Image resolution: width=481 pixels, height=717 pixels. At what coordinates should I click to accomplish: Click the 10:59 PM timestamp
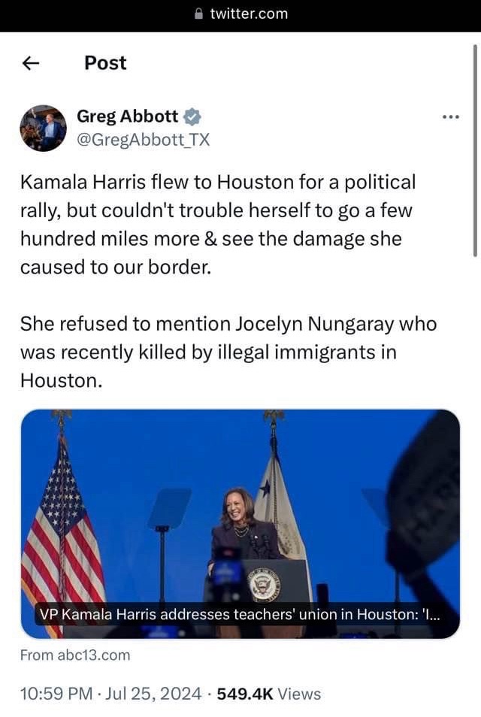coord(56,694)
